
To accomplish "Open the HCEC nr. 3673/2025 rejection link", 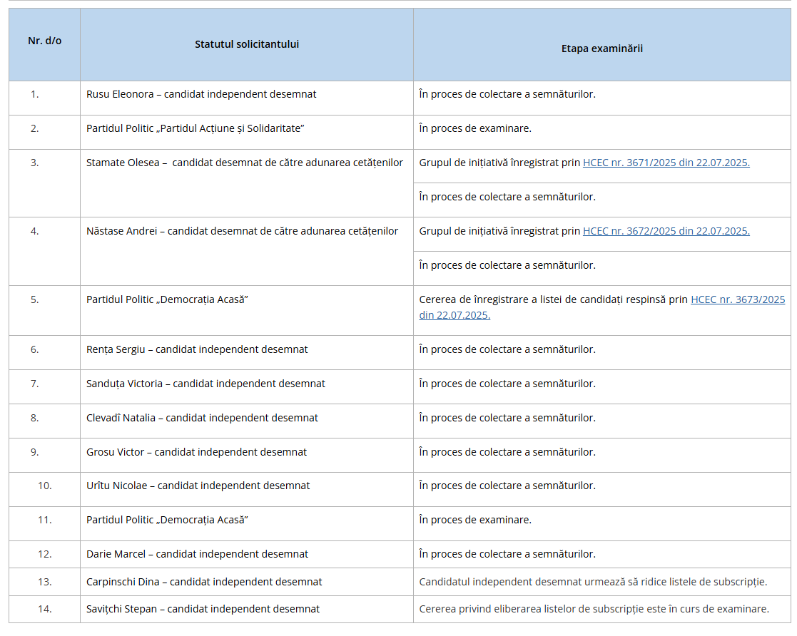I will pos(601,307).
